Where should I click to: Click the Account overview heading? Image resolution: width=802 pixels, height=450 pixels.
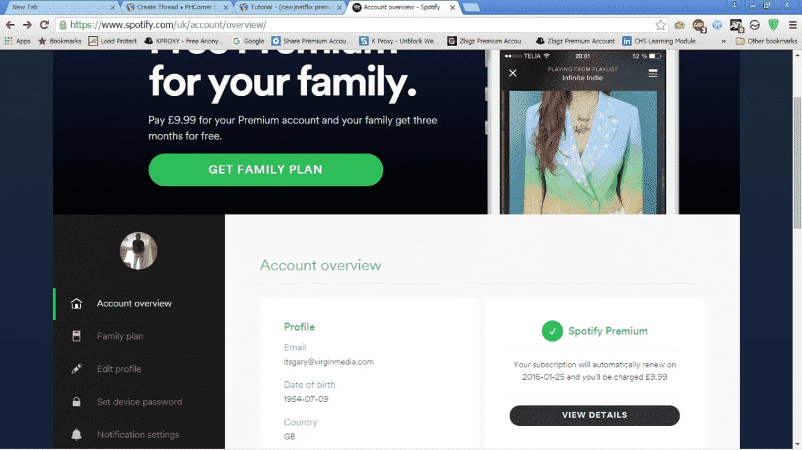pos(320,265)
